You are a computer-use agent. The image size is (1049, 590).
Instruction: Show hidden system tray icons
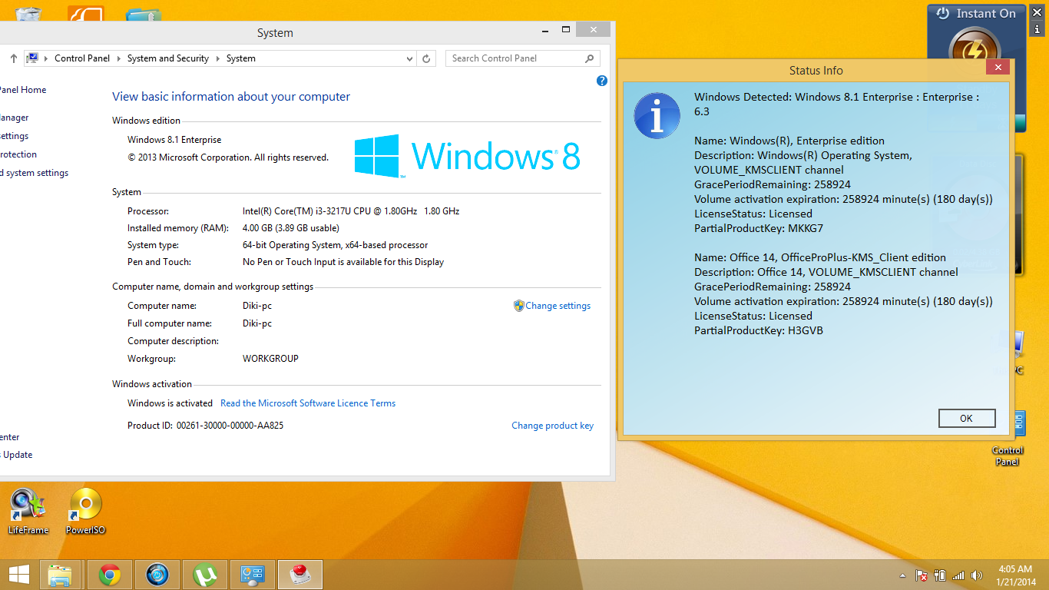(x=903, y=575)
